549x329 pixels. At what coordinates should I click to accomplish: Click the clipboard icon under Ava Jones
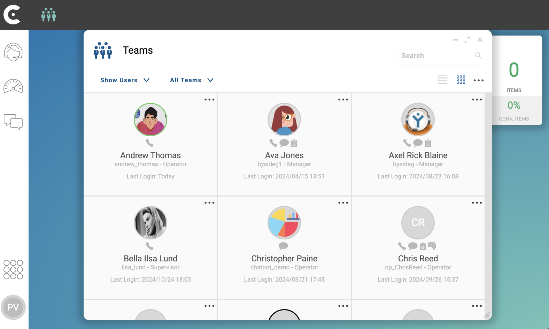294,143
